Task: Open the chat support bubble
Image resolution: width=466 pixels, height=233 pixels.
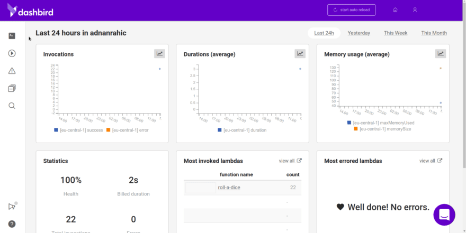Action: (x=444, y=215)
